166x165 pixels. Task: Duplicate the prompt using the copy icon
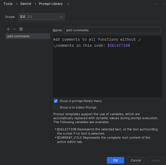21,29
